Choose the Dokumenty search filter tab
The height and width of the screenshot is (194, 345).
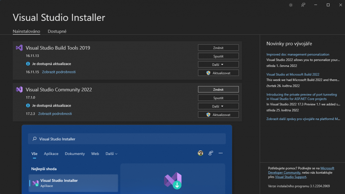pos(75,154)
